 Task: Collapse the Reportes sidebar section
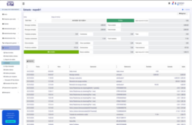tap(10, 48)
